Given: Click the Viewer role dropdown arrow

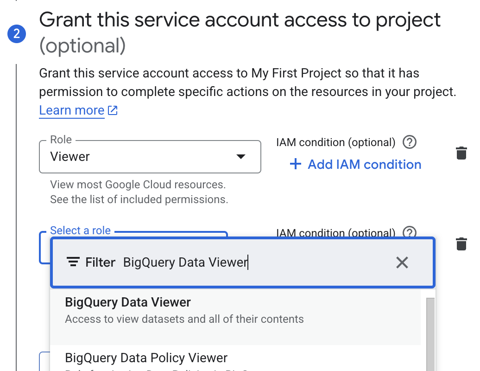Looking at the screenshot, I should coord(241,157).
